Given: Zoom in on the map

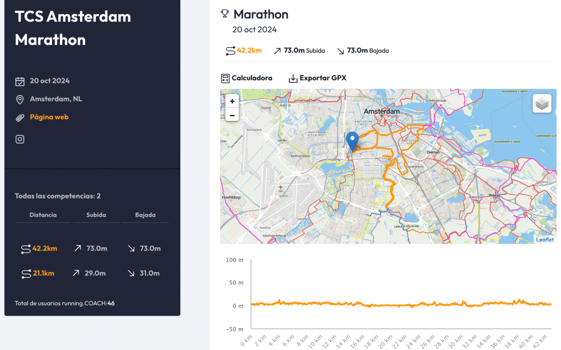Looking at the screenshot, I should 232,101.
